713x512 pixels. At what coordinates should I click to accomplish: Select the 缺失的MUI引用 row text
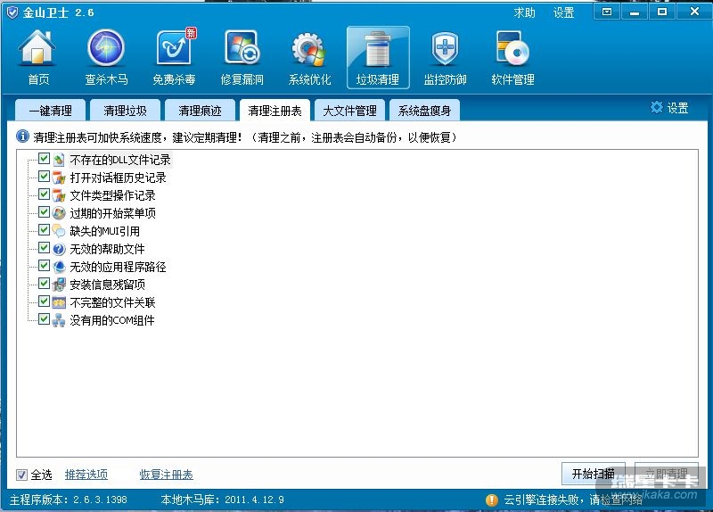click(105, 231)
